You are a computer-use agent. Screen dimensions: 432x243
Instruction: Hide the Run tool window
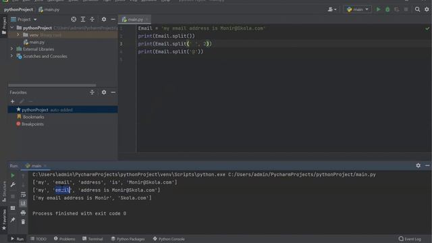click(x=427, y=165)
